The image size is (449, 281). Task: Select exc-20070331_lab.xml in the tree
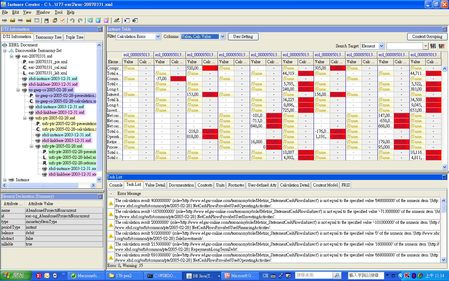pos(48,73)
